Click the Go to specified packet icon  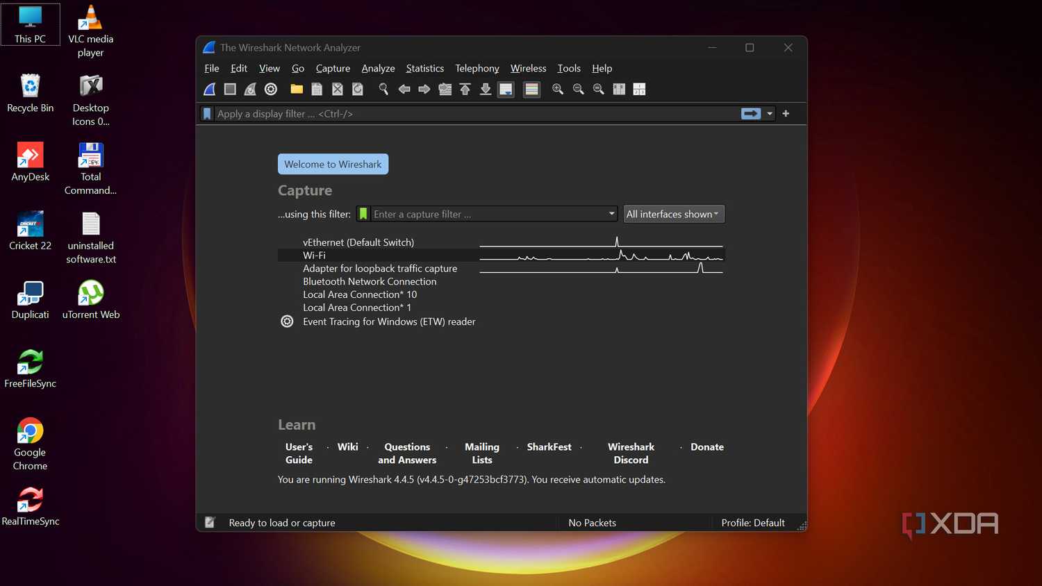point(445,89)
